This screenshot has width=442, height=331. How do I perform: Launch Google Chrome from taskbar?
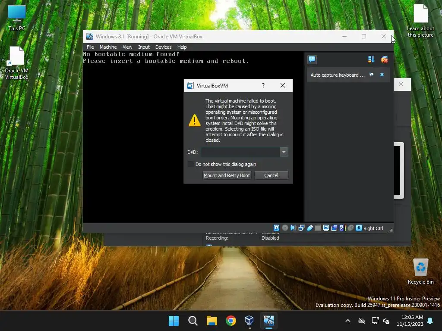pyautogui.click(x=231, y=321)
